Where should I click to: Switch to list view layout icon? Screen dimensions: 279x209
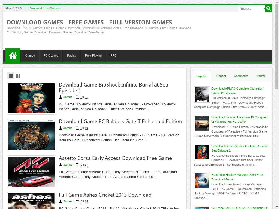point(11,76)
